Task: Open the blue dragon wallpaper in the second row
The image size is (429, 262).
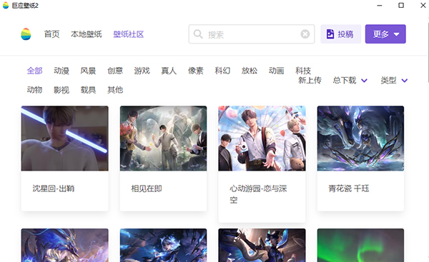Action: [x=65, y=246]
